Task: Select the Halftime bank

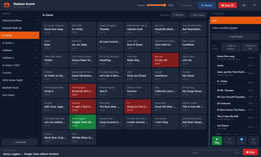Action: tap(20, 50)
